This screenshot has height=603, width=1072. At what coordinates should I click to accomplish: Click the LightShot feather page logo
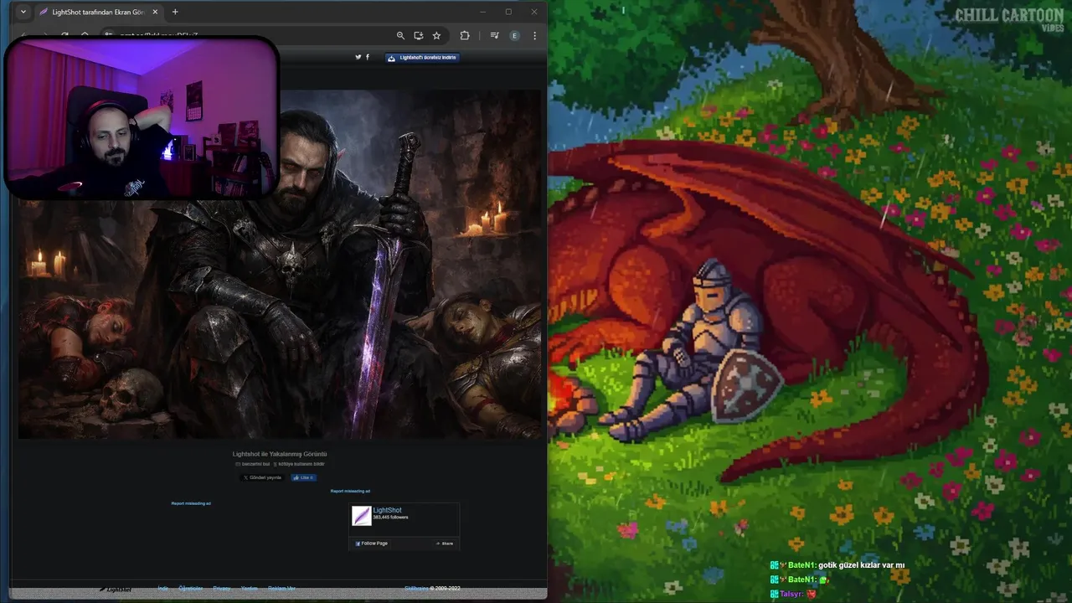click(x=361, y=516)
